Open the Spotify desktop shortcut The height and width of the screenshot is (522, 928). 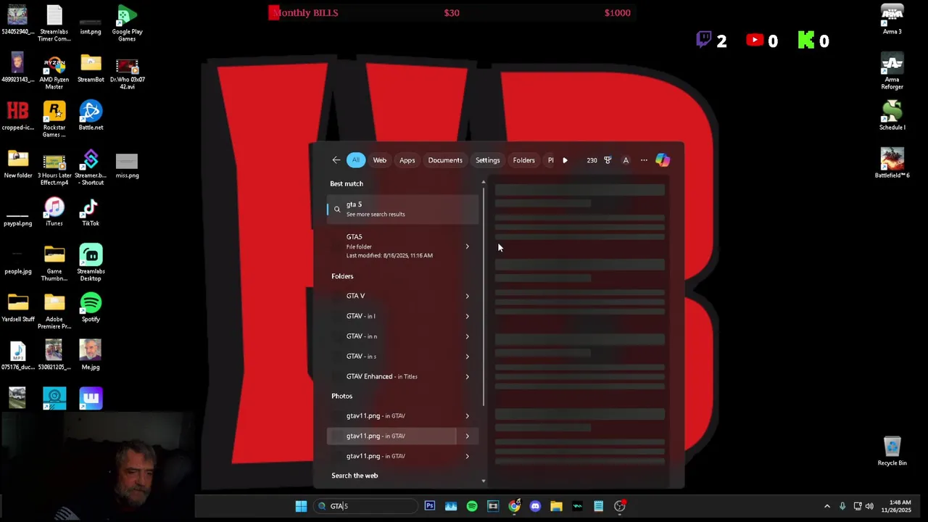[91, 307]
